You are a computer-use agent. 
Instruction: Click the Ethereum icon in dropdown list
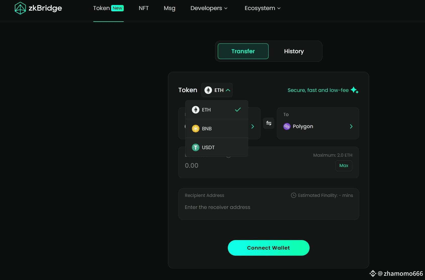point(196,110)
